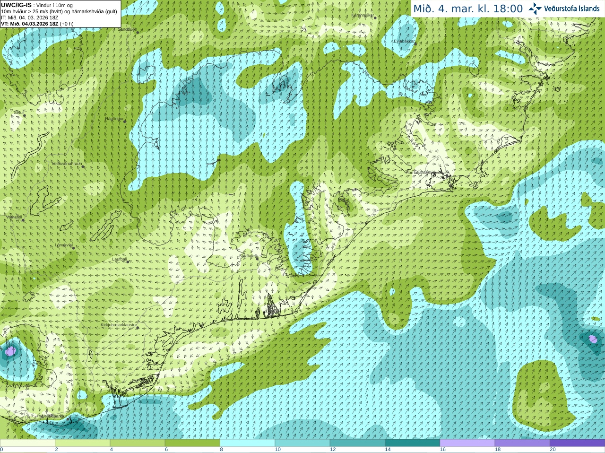Click the Skaftafell place label
Screen dimensions: 605x453
[x=248, y=256]
